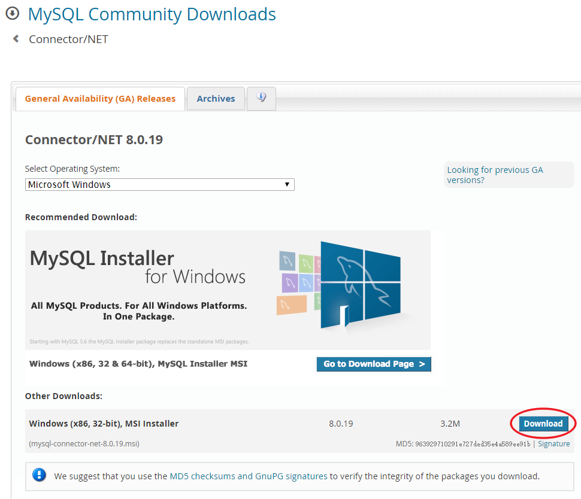Open the Signature link
This screenshot has width=581, height=499.
tap(553, 443)
